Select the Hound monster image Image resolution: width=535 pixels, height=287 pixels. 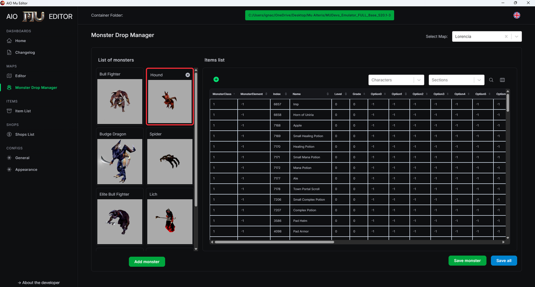tap(170, 102)
